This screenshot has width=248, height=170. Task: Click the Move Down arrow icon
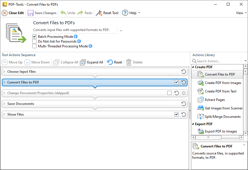pos(27,62)
